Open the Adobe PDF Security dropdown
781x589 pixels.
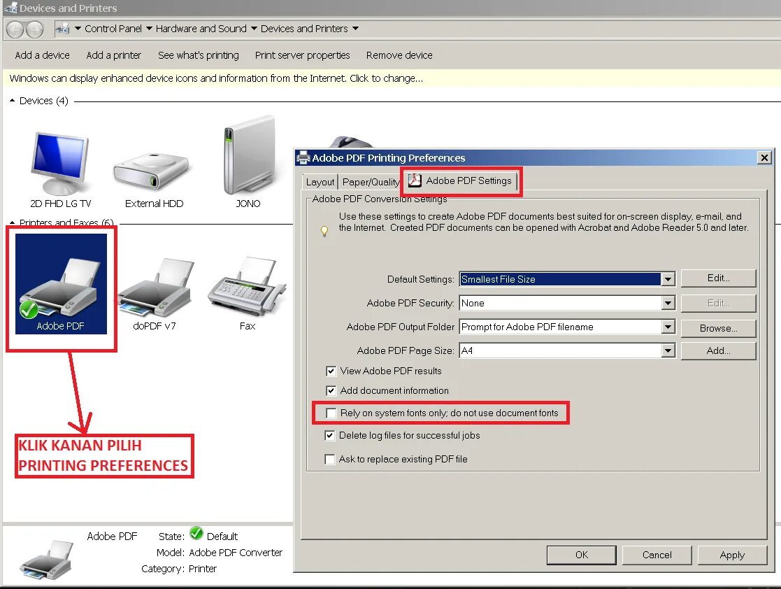pyautogui.click(x=668, y=303)
